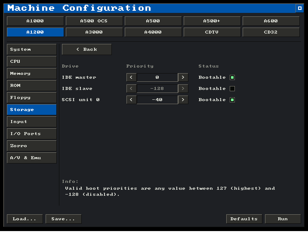Open the CPU settings page
This screenshot has height=250, width=308.
click(32, 62)
